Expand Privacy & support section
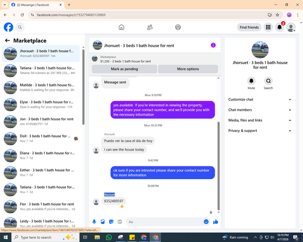This screenshot has height=242, width=303. pyautogui.click(x=260, y=131)
